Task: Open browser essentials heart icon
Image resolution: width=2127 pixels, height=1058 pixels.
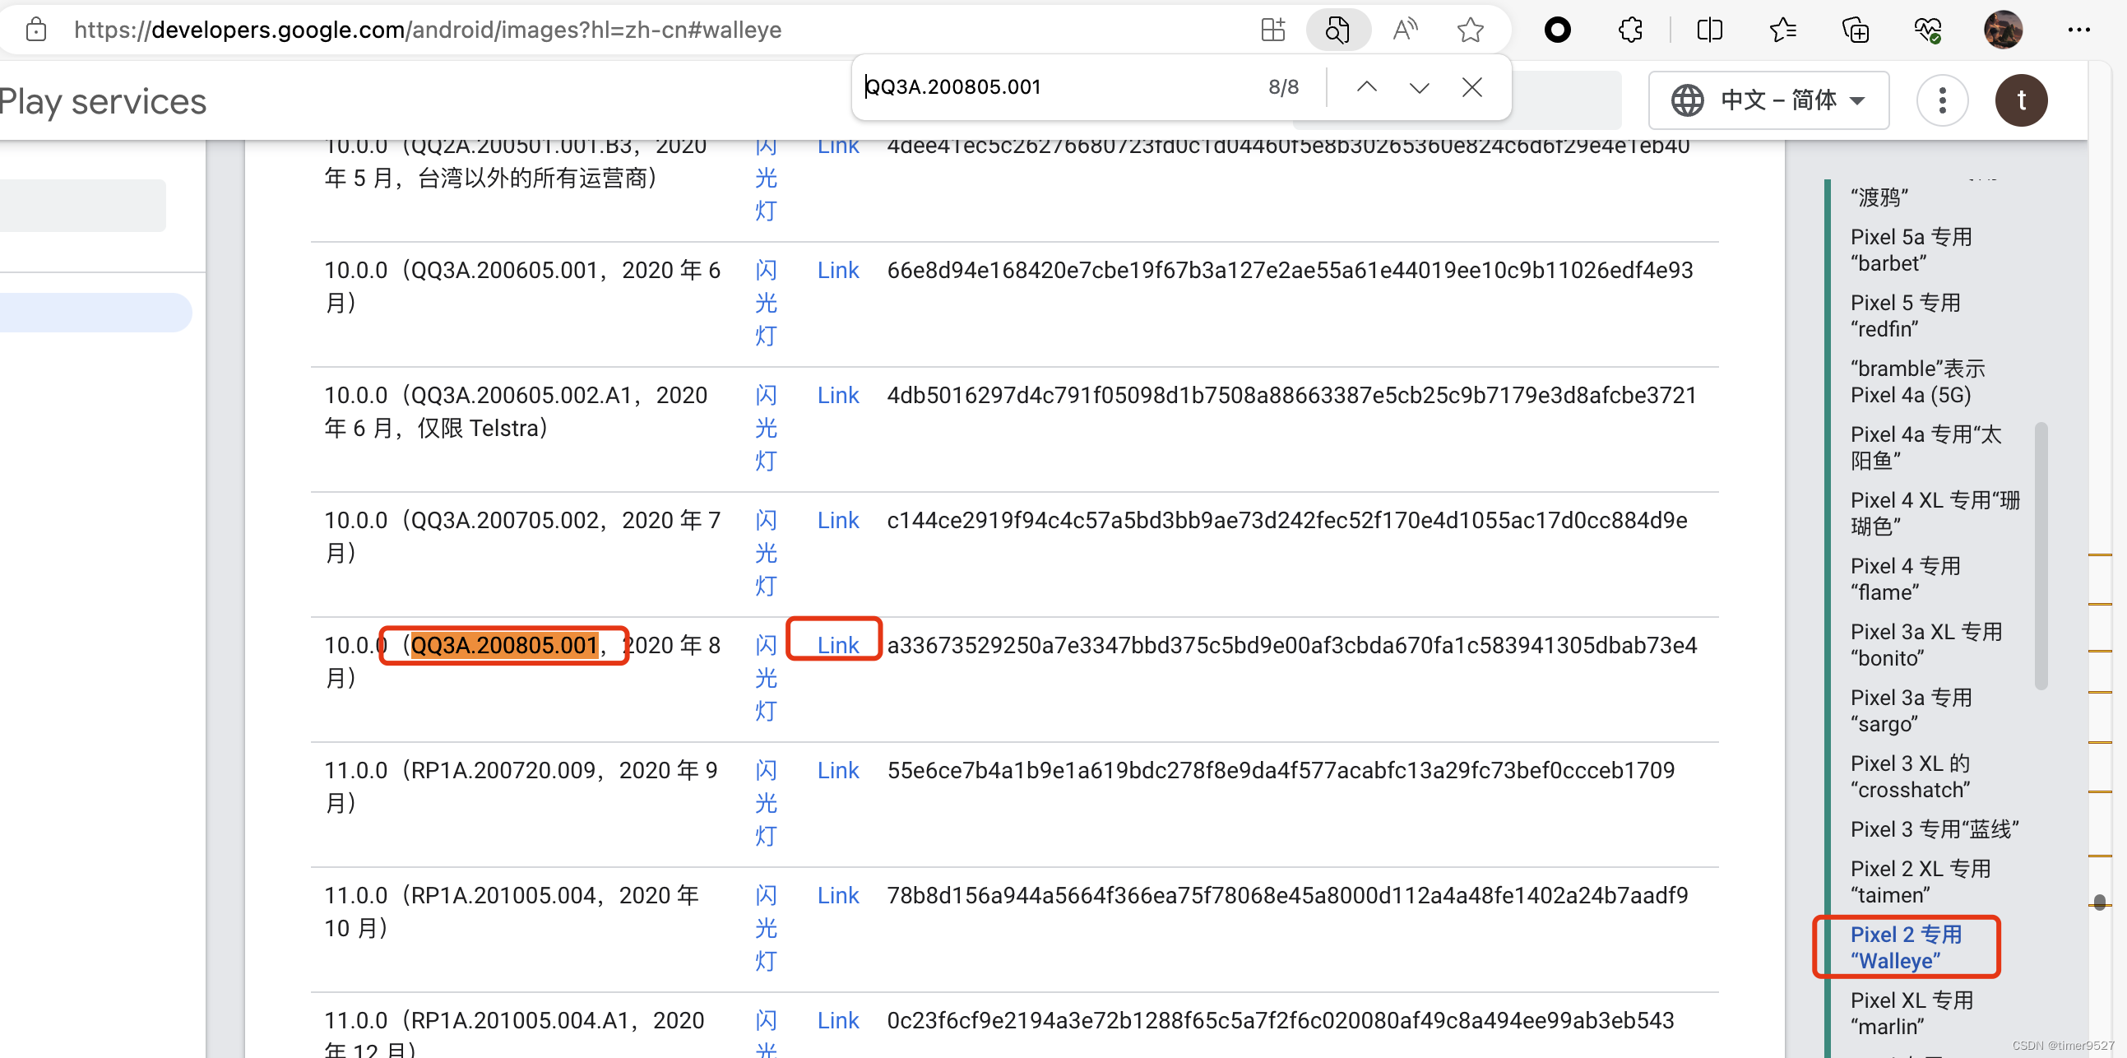Action: pyautogui.click(x=1928, y=30)
